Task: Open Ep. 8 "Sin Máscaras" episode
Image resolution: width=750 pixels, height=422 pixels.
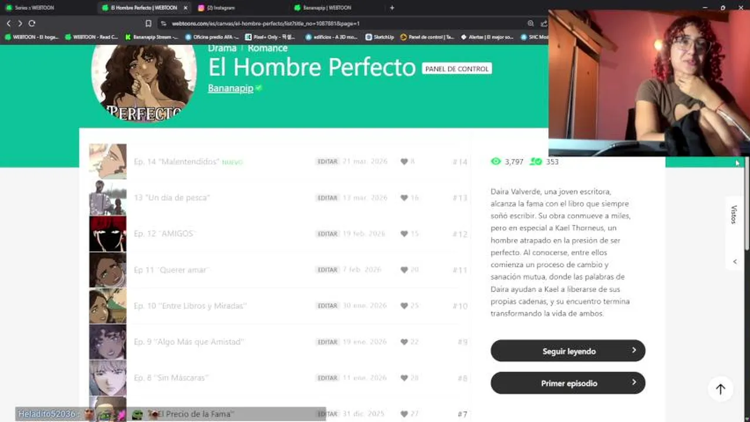Action: point(171,378)
